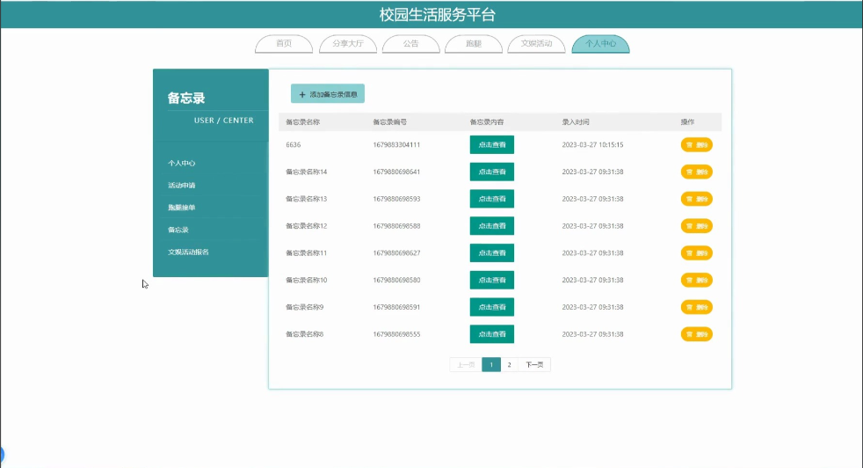863x468 pixels.
Task: Click the 备忘录编号 column header
Action: [389, 121]
